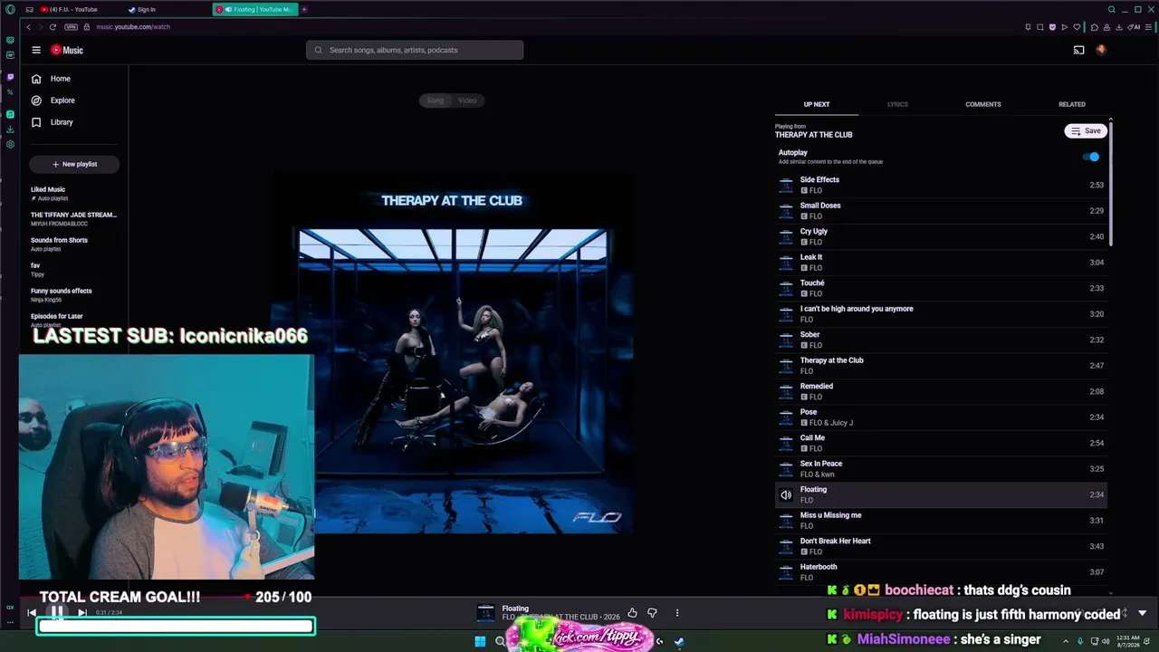The image size is (1159, 652).
Task: Play Leak It from the queue
Action: click(x=942, y=263)
